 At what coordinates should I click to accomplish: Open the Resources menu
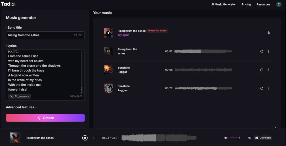pos(263,4)
